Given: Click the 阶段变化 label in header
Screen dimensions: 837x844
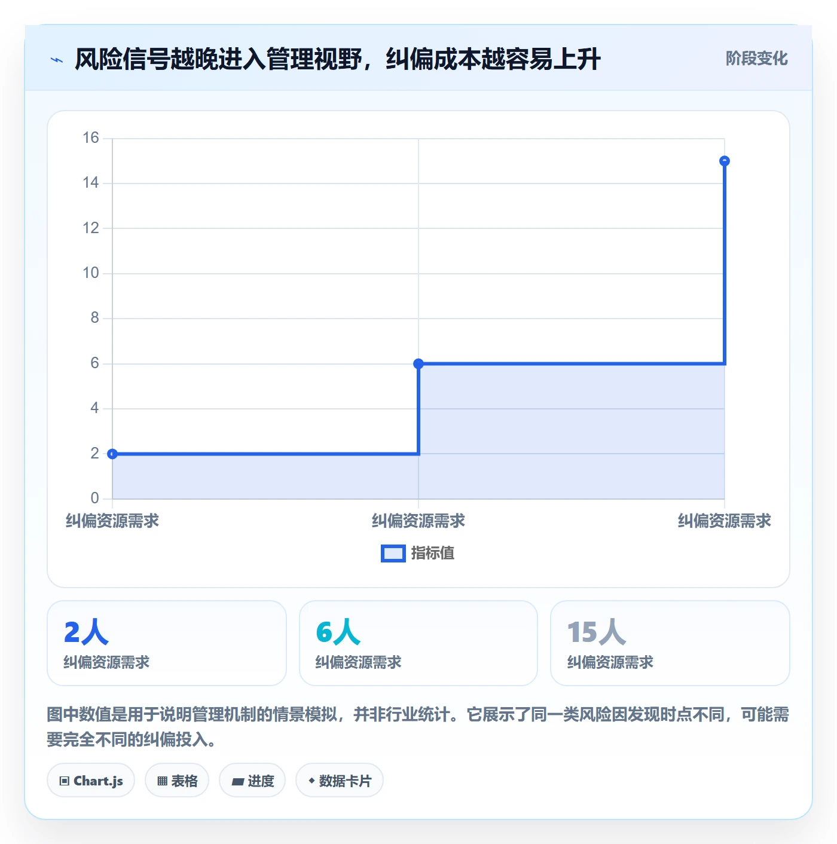Looking at the screenshot, I should [x=756, y=59].
